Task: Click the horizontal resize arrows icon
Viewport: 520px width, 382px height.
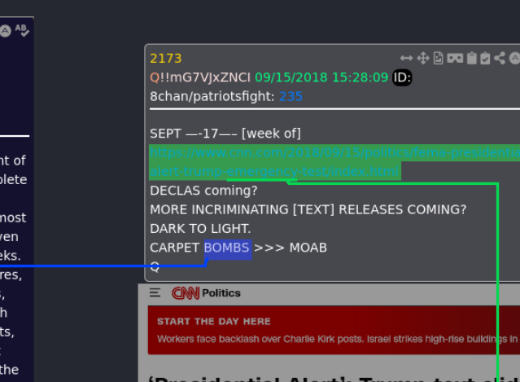Action: (x=406, y=59)
